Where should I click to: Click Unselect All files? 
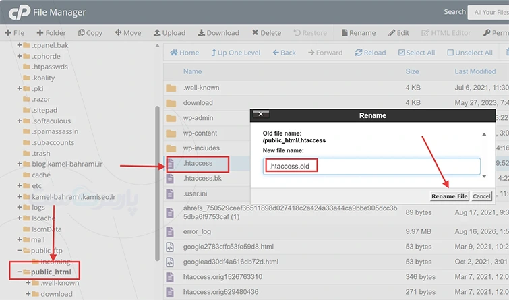470,53
